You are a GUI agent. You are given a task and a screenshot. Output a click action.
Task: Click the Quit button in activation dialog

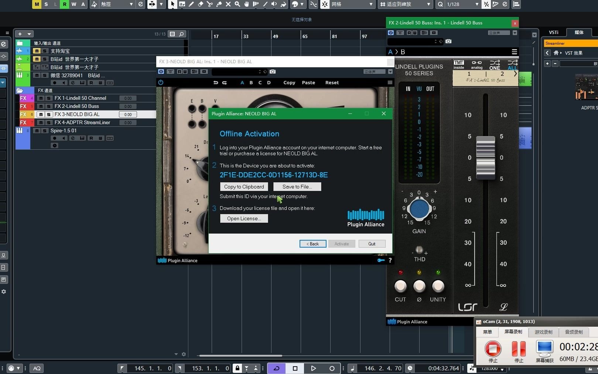point(372,244)
